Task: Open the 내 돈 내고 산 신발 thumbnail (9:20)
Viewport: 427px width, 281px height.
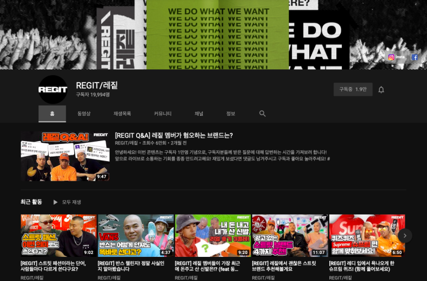Action: click(x=213, y=236)
